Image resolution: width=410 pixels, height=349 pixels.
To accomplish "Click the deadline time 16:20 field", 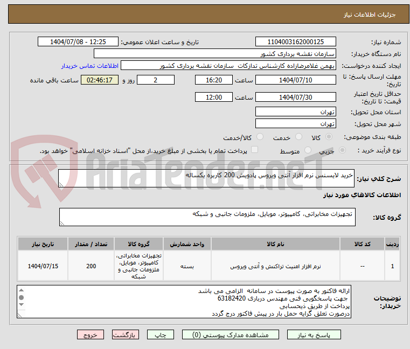I will [214, 80].
